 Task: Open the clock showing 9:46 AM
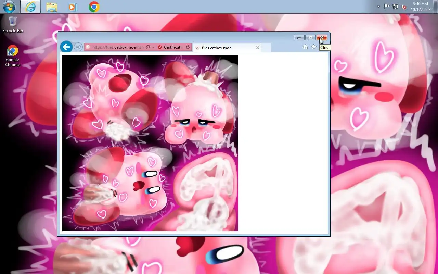coord(421,7)
